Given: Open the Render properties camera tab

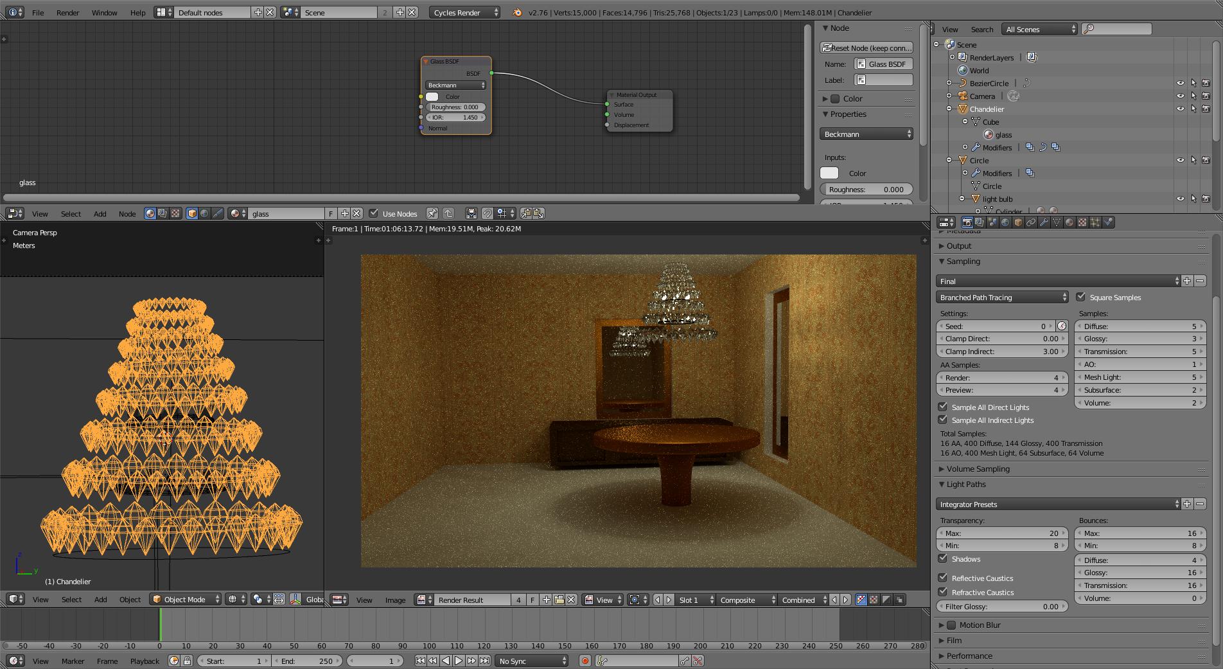Looking at the screenshot, I should click(x=967, y=222).
